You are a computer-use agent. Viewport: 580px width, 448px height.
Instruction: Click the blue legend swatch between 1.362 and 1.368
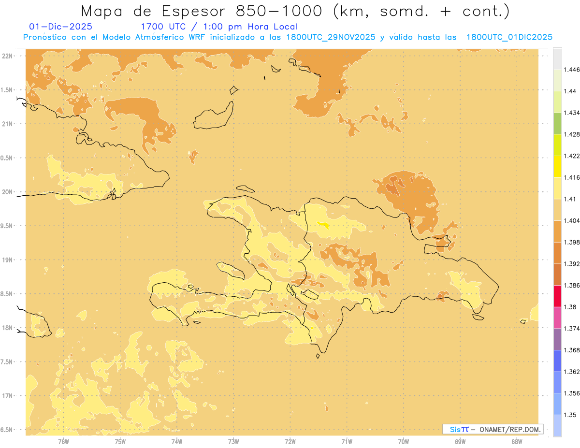pyautogui.click(x=557, y=361)
